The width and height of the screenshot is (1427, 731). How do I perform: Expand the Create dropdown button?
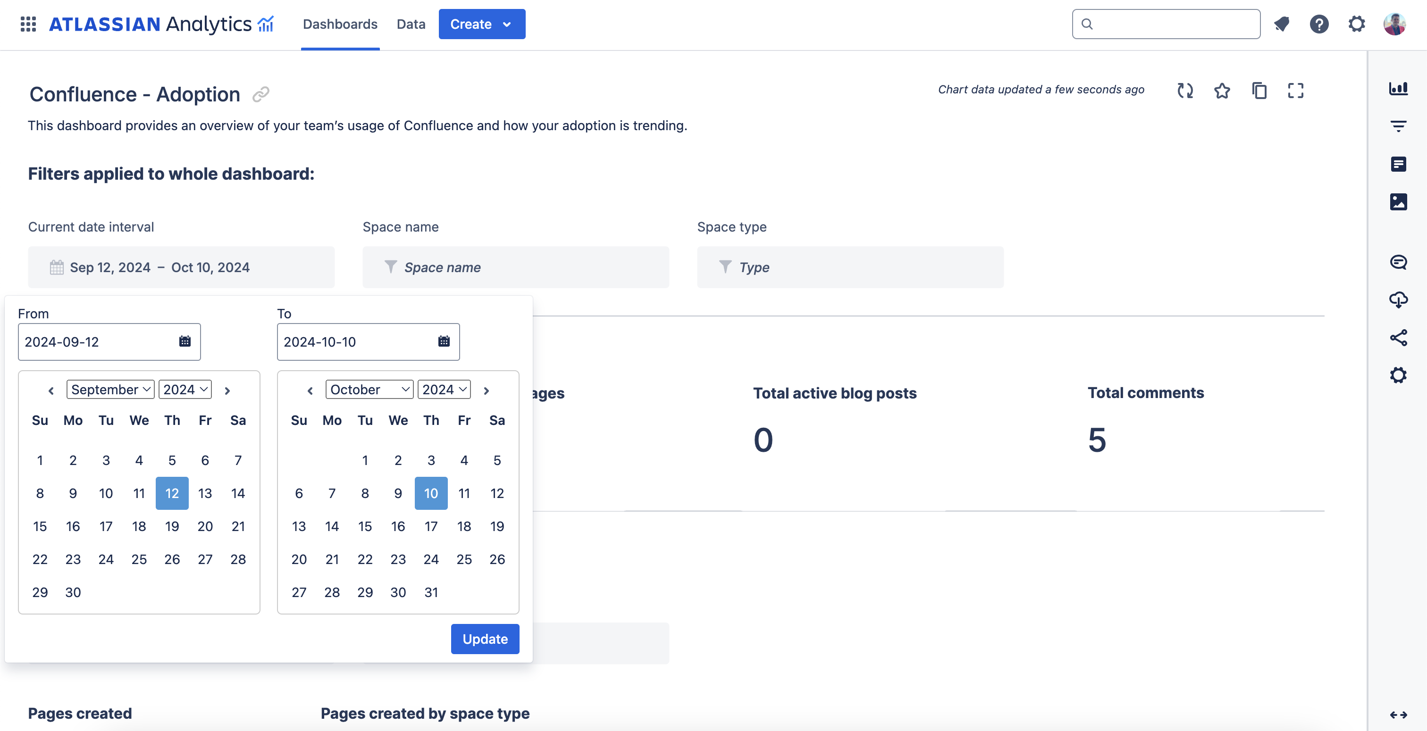[x=482, y=24]
